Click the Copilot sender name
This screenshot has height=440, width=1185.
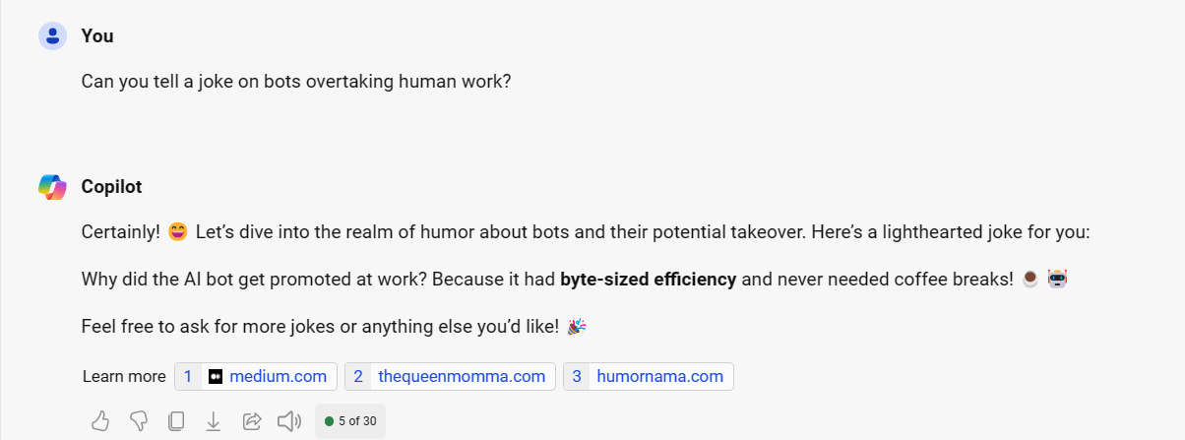(x=112, y=186)
